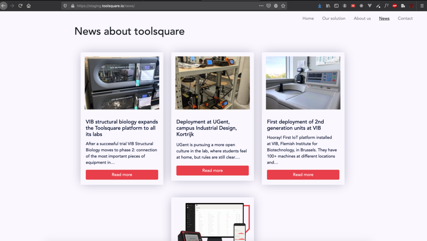Open the React developer tools extension icon
The image size is (427, 241).
tap(362, 6)
